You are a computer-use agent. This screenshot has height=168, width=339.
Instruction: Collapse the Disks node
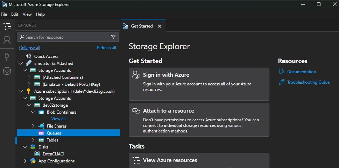tap(25, 147)
